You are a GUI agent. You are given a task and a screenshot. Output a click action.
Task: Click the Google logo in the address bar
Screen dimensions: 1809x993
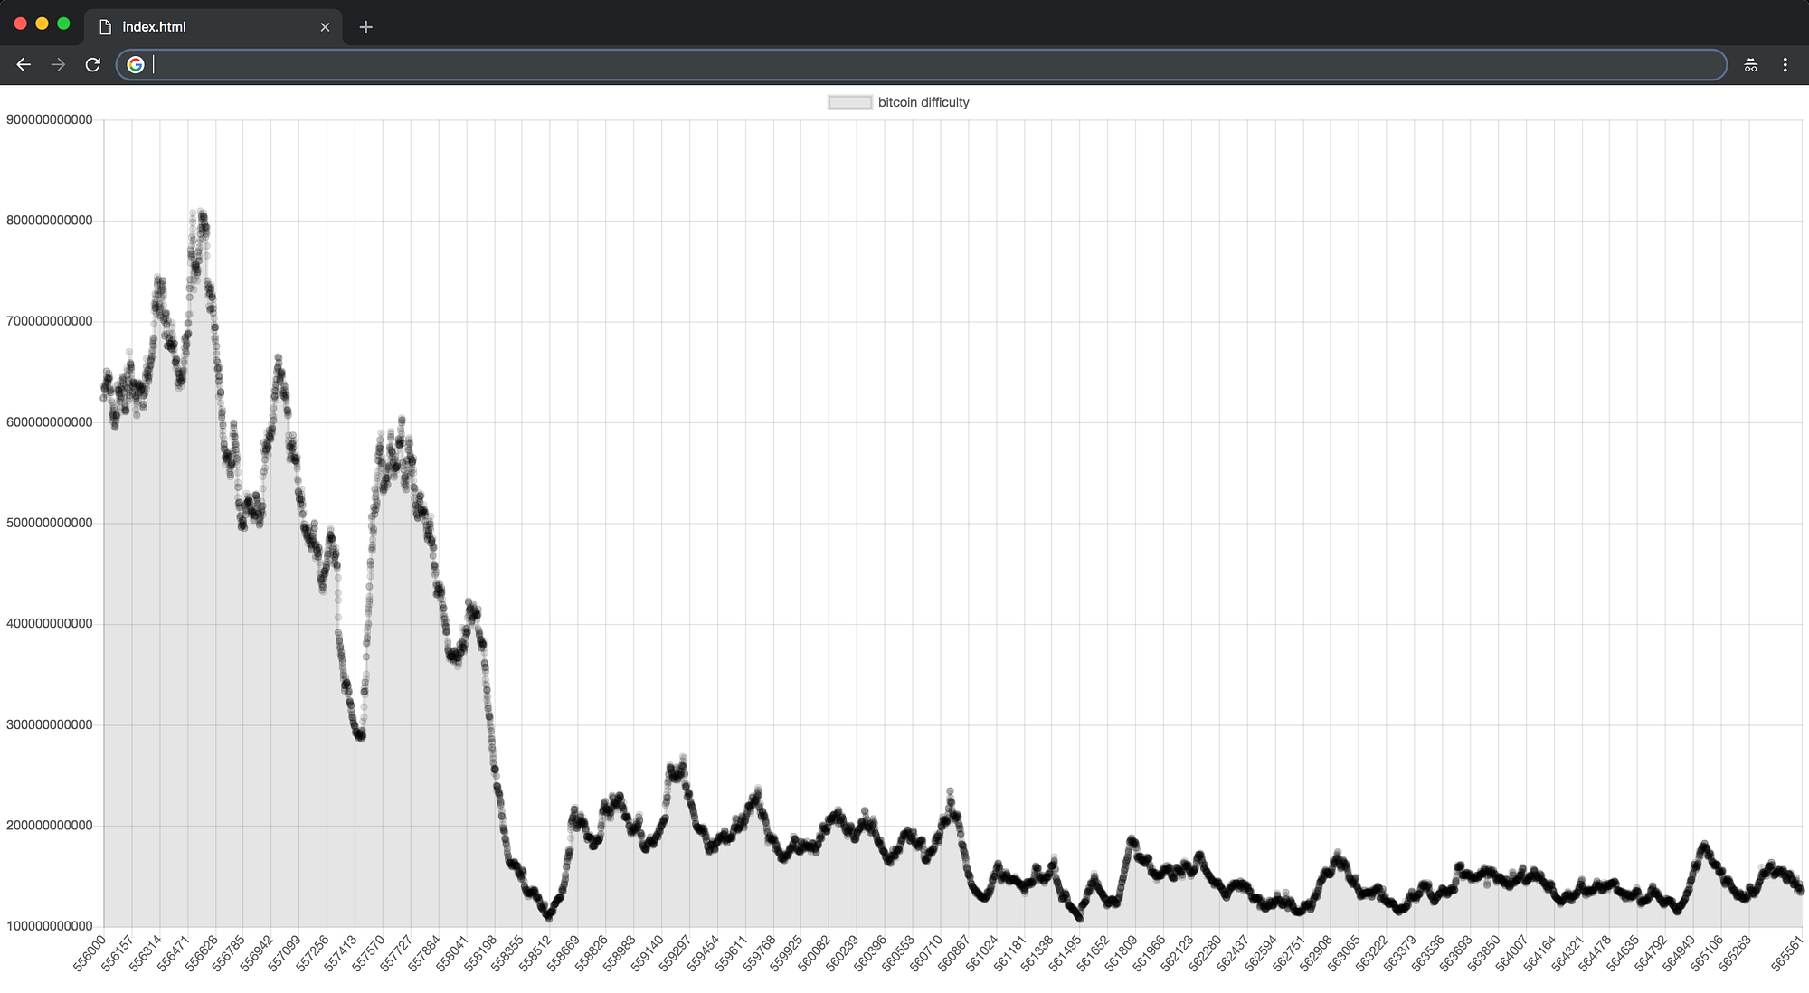tap(136, 64)
